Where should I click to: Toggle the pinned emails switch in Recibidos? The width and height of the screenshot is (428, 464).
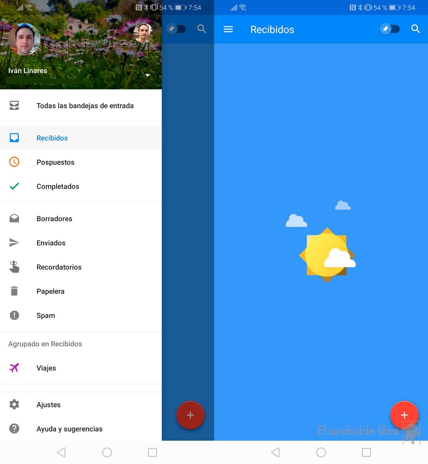(x=390, y=29)
